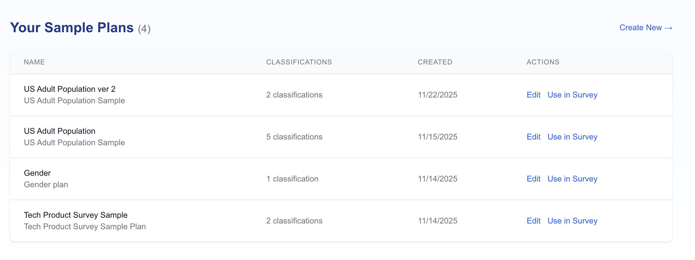Use US Adult Population ver 2 in survey

point(572,95)
